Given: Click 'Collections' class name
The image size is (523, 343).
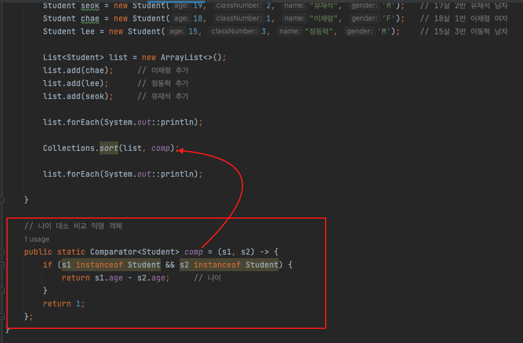Looking at the screenshot, I should point(69,148).
